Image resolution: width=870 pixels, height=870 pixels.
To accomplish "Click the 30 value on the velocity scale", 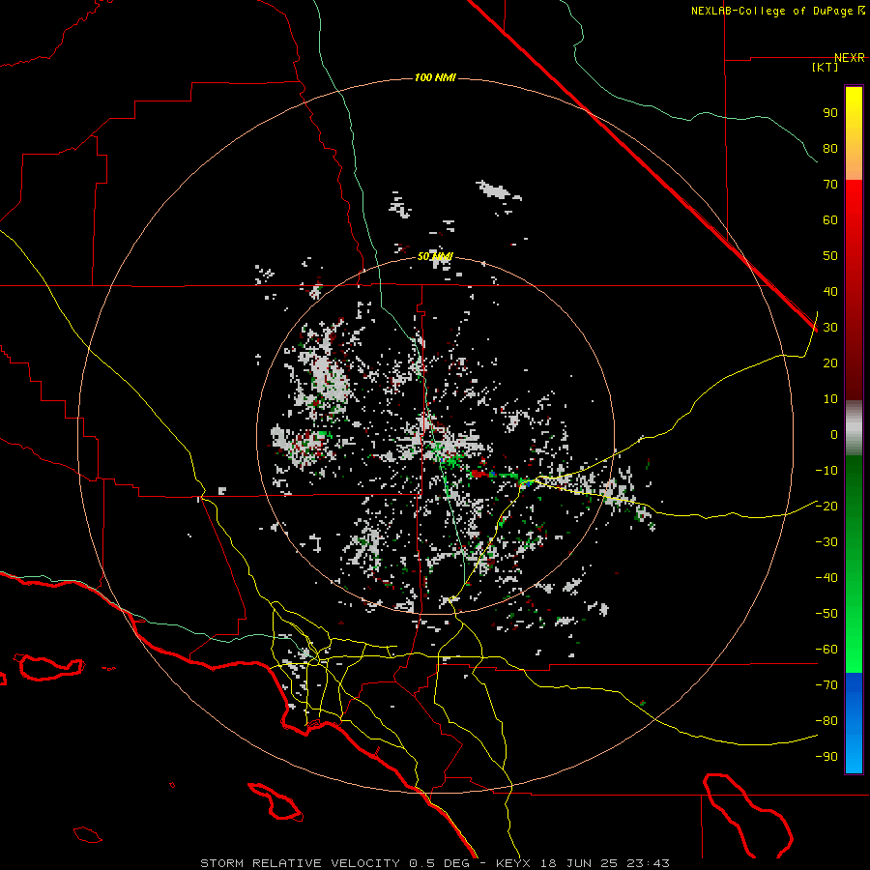I will pyautogui.click(x=830, y=328).
